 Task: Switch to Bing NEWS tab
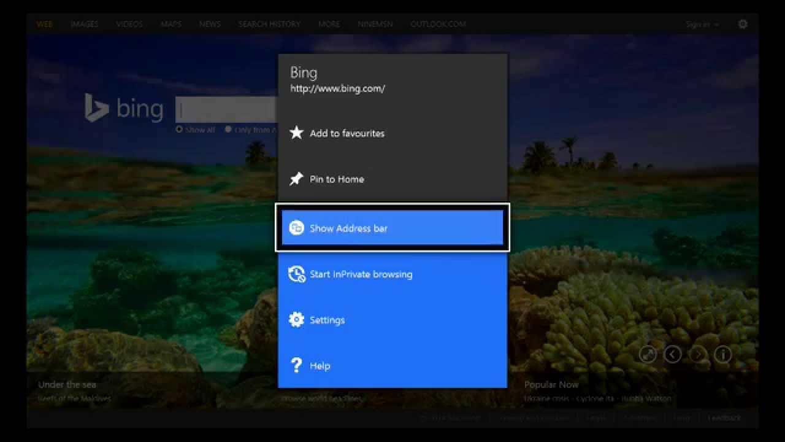pos(210,25)
